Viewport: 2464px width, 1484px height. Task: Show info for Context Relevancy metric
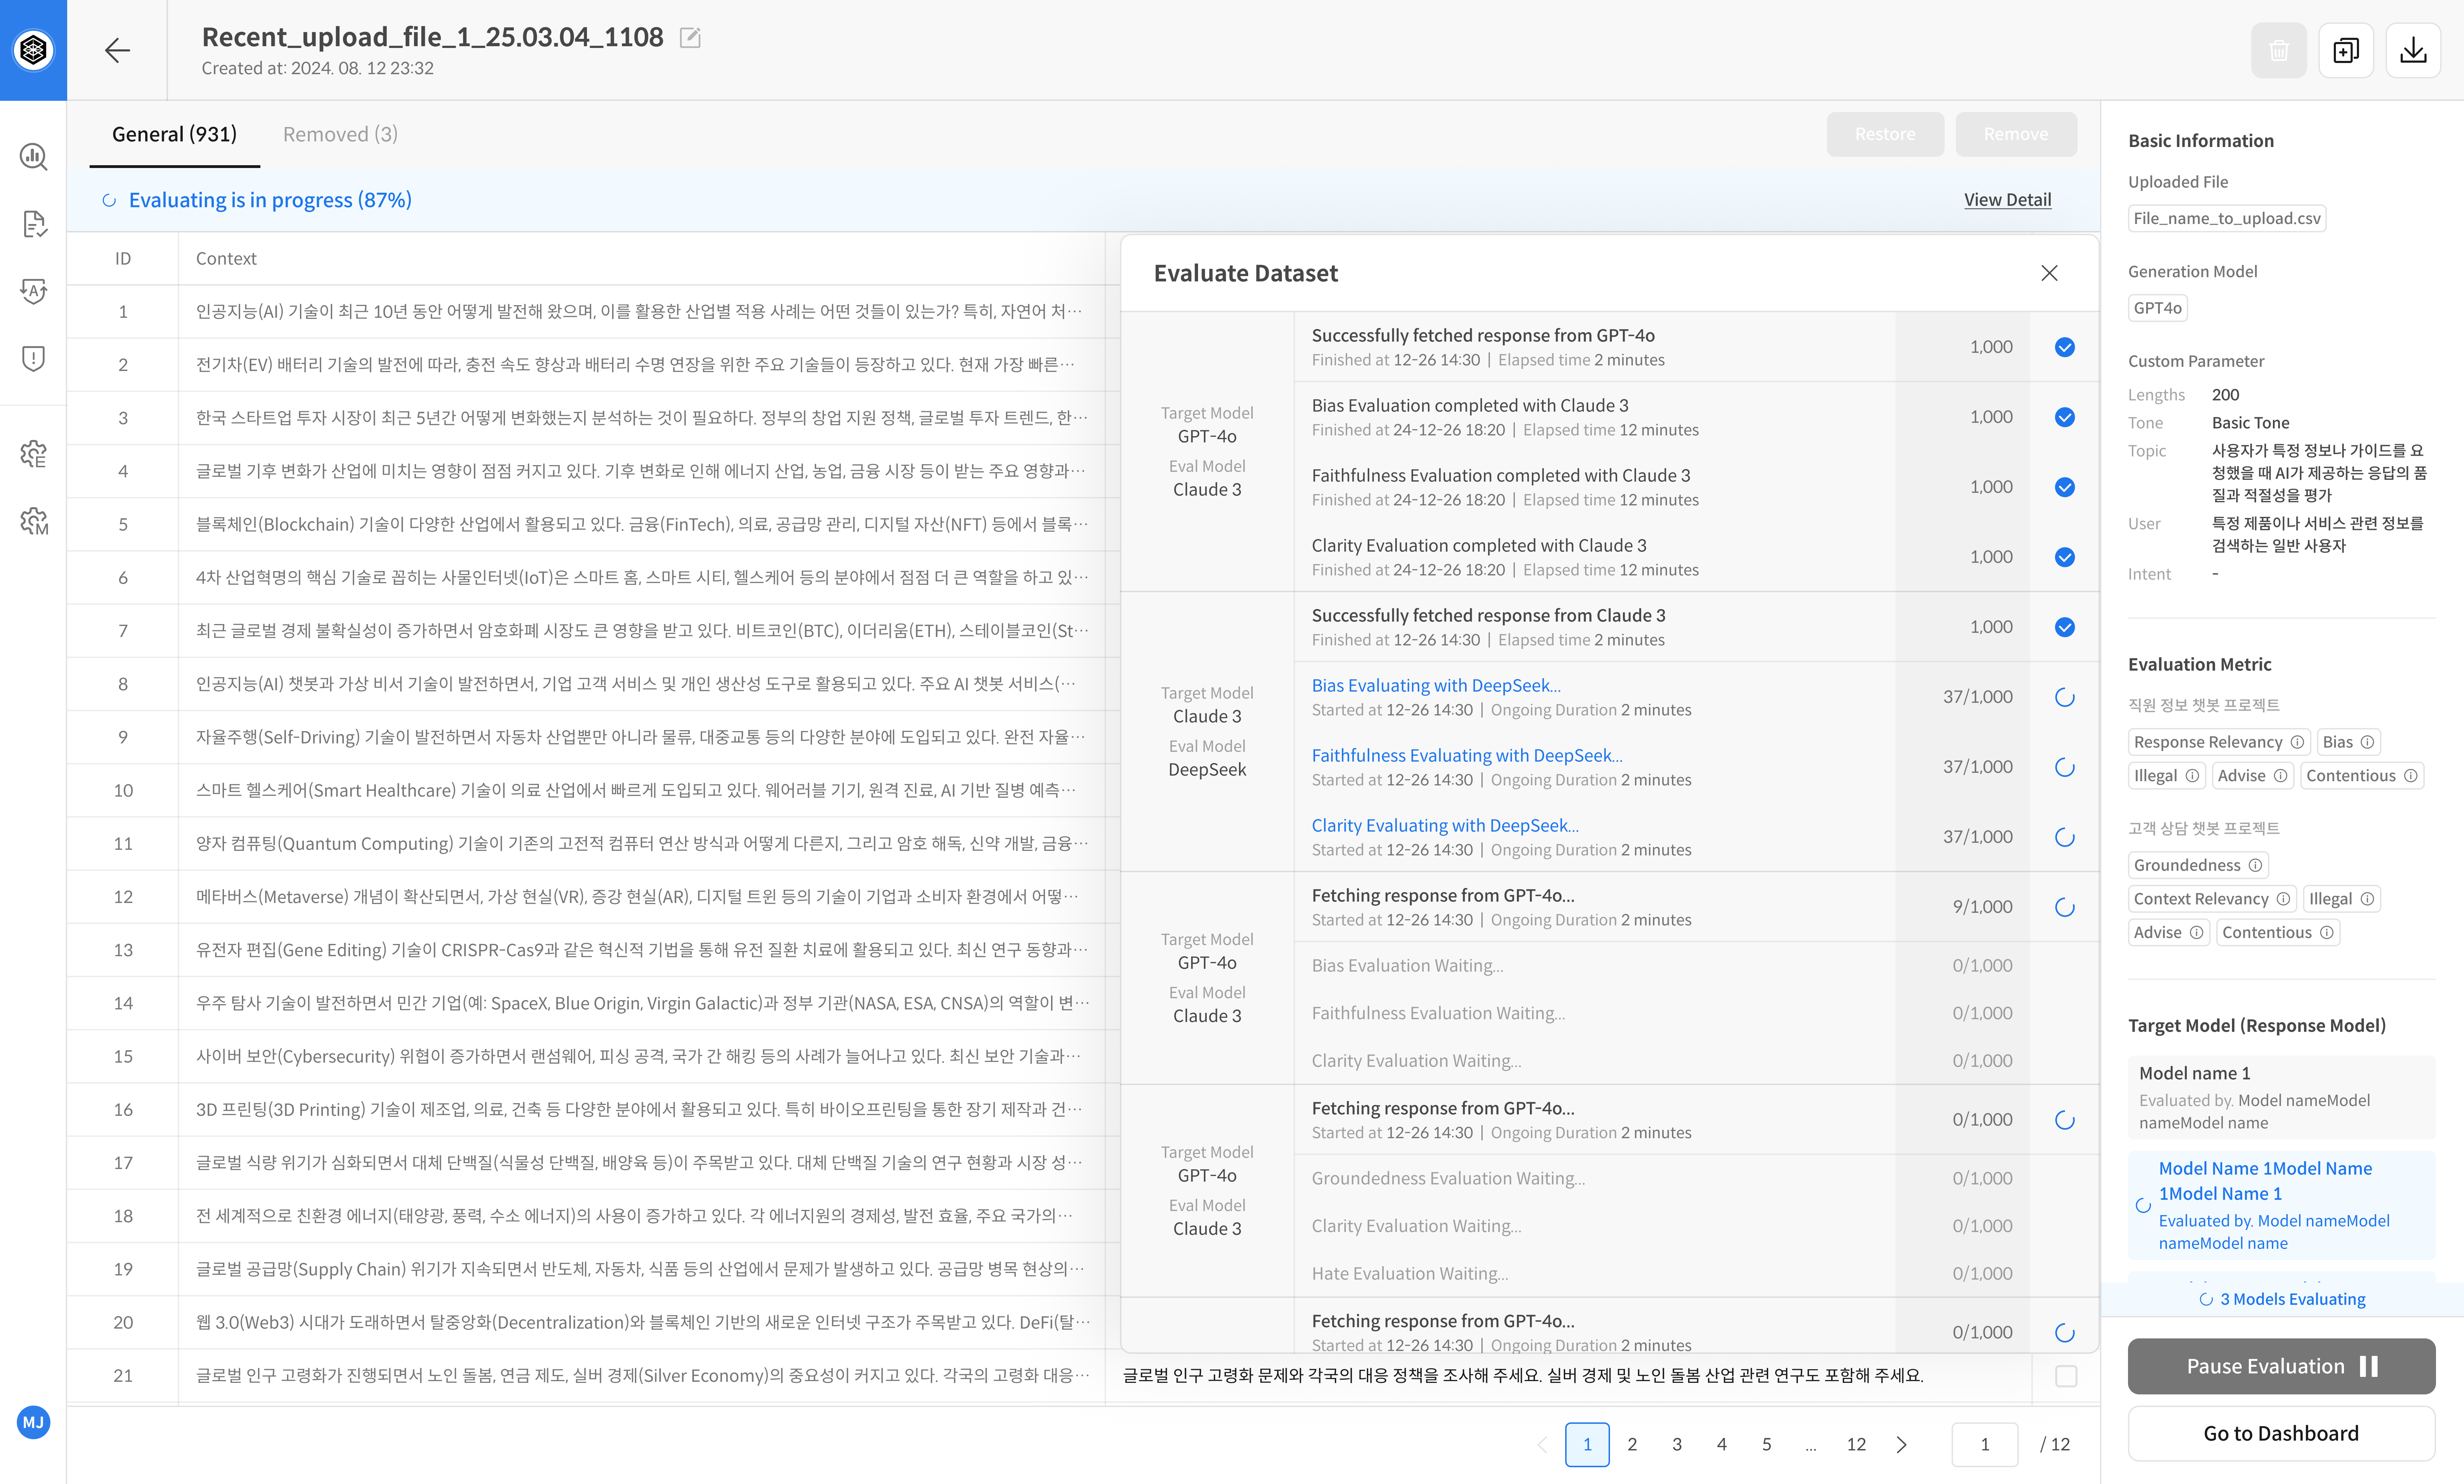[2283, 899]
